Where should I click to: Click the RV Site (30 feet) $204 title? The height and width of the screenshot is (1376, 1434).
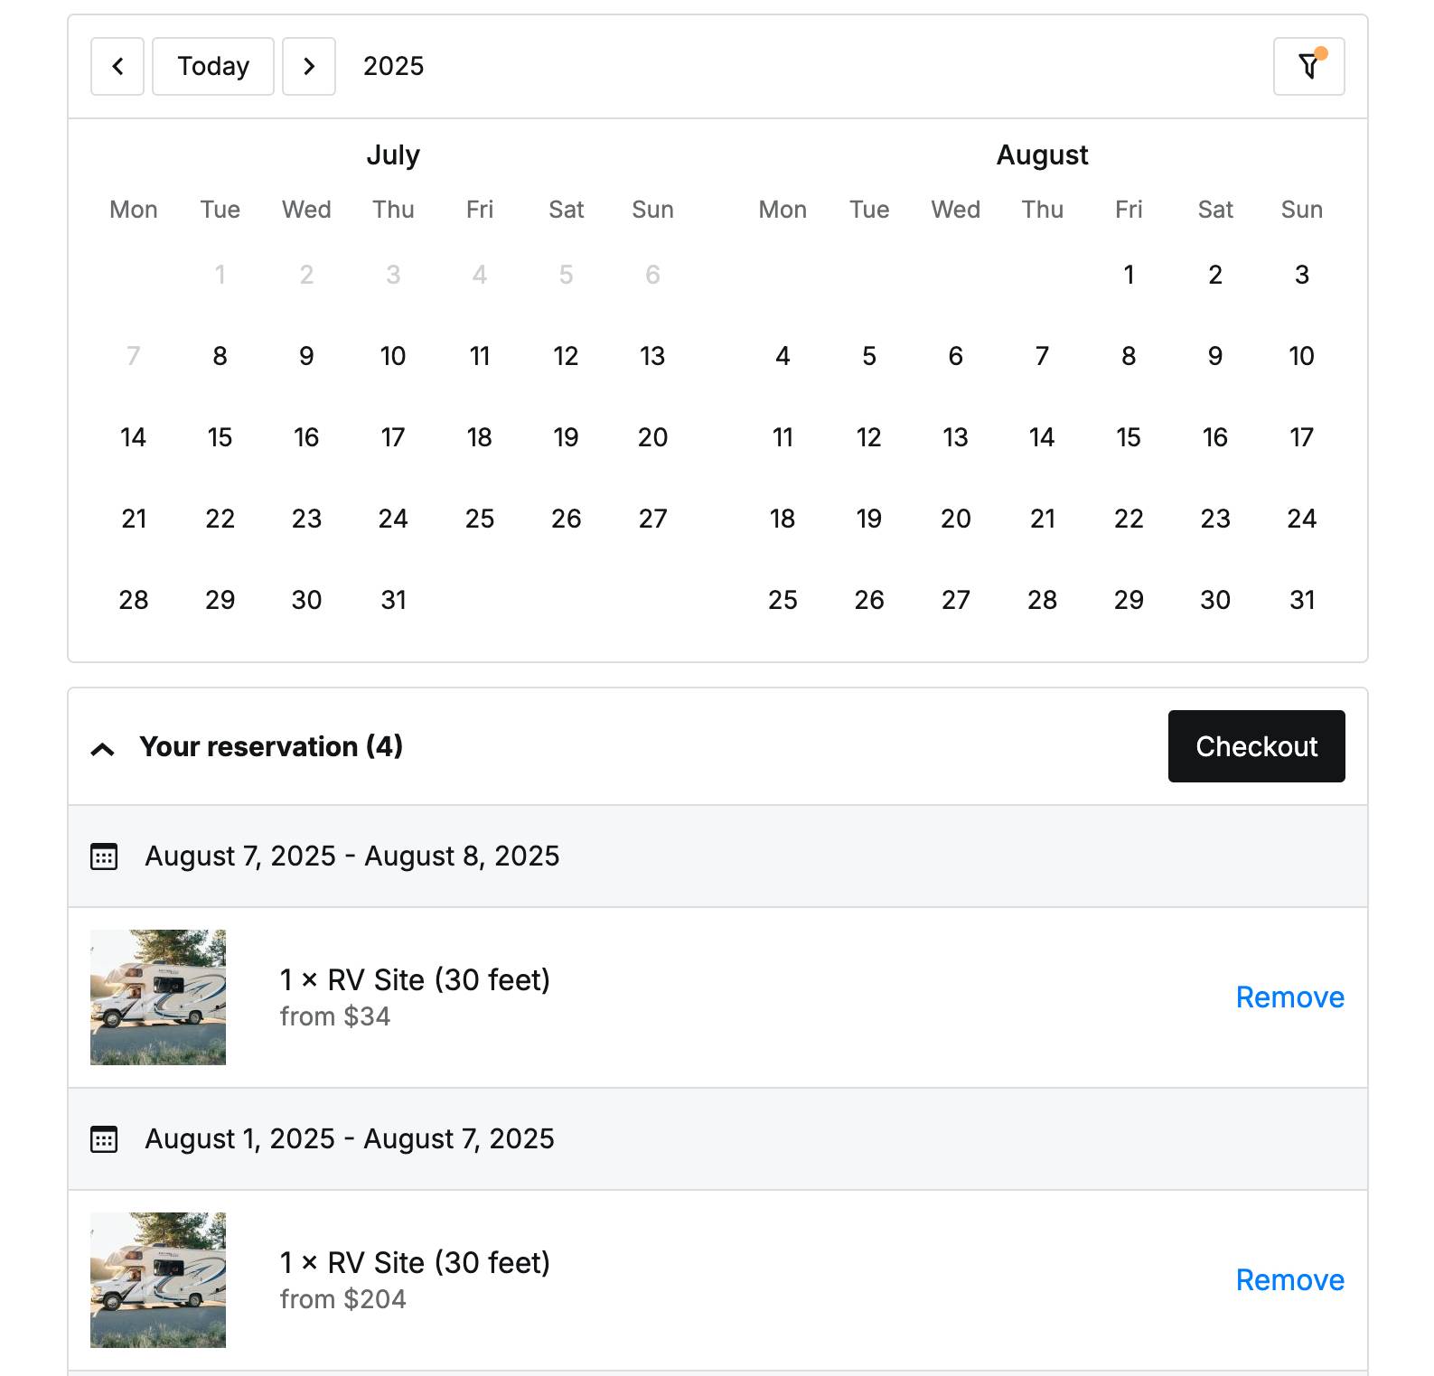pyautogui.click(x=415, y=1262)
